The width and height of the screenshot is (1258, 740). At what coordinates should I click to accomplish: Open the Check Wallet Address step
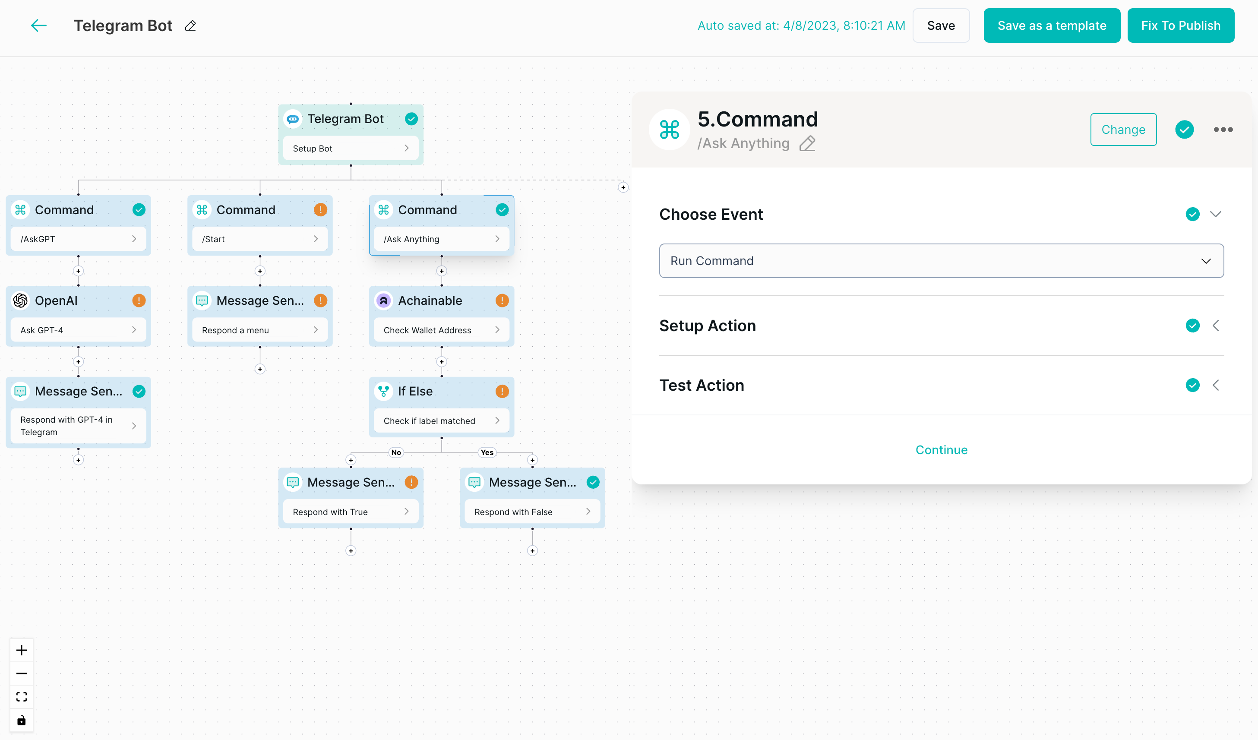point(441,330)
